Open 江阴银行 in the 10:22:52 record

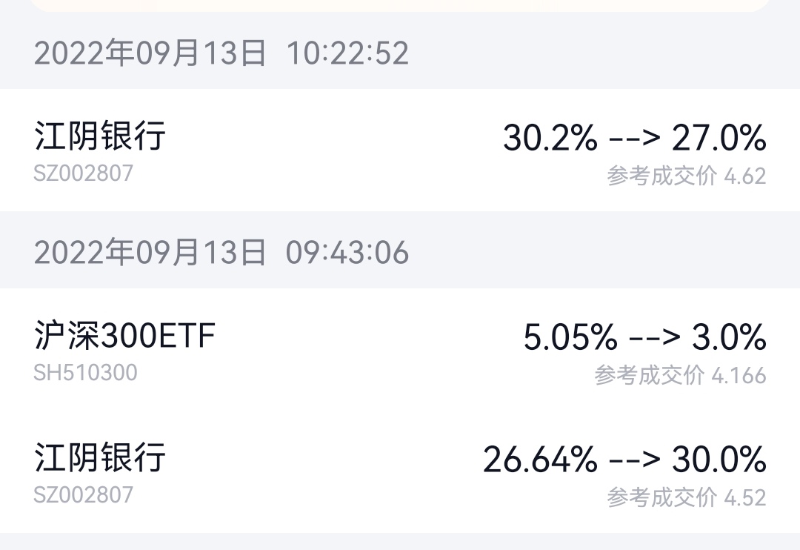click(x=100, y=136)
